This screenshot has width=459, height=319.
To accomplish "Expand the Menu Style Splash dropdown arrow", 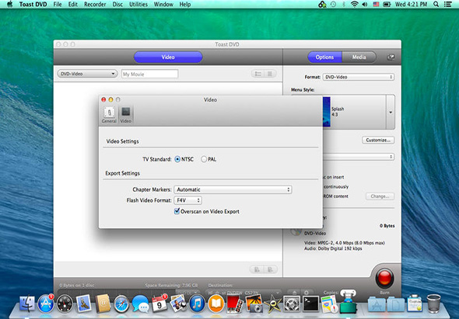I will 391,113.
